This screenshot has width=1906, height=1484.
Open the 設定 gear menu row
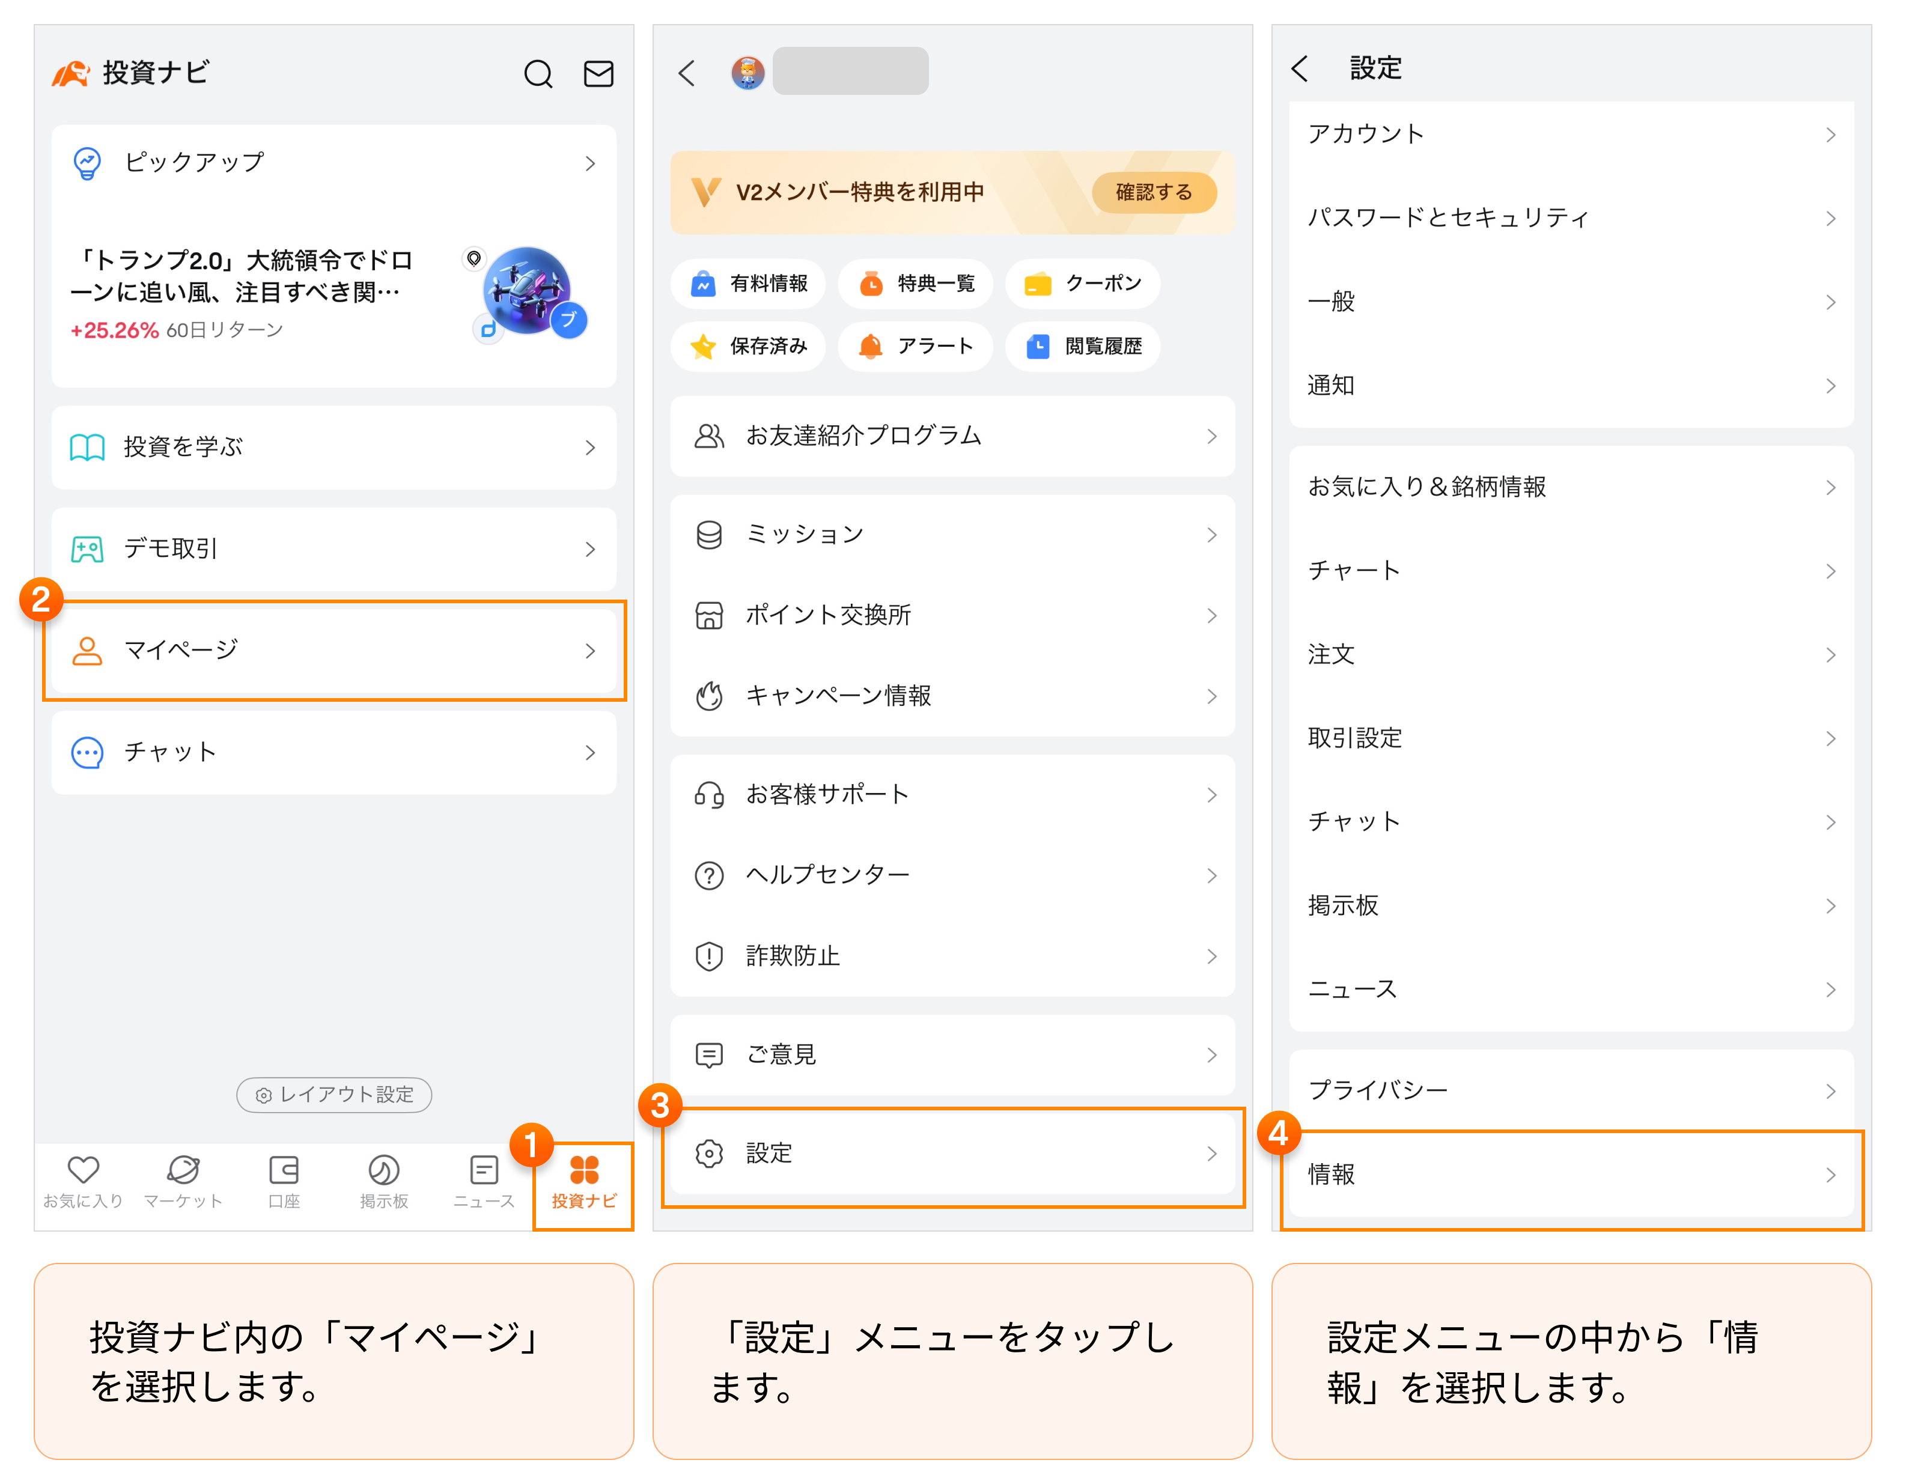952,1154
